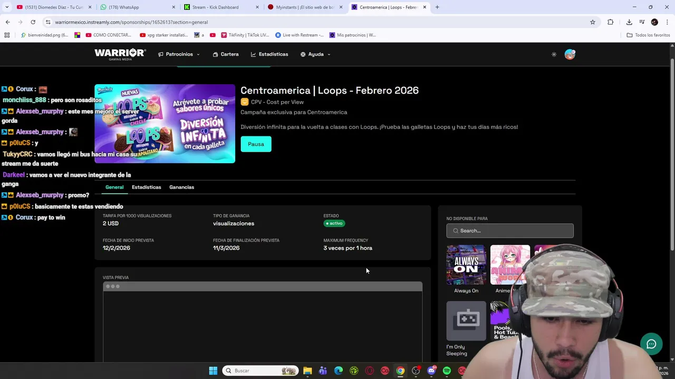Reload the page with refresh icon
This screenshot has width=675, height=379.
pyautogui.click(x=33, y=22)
